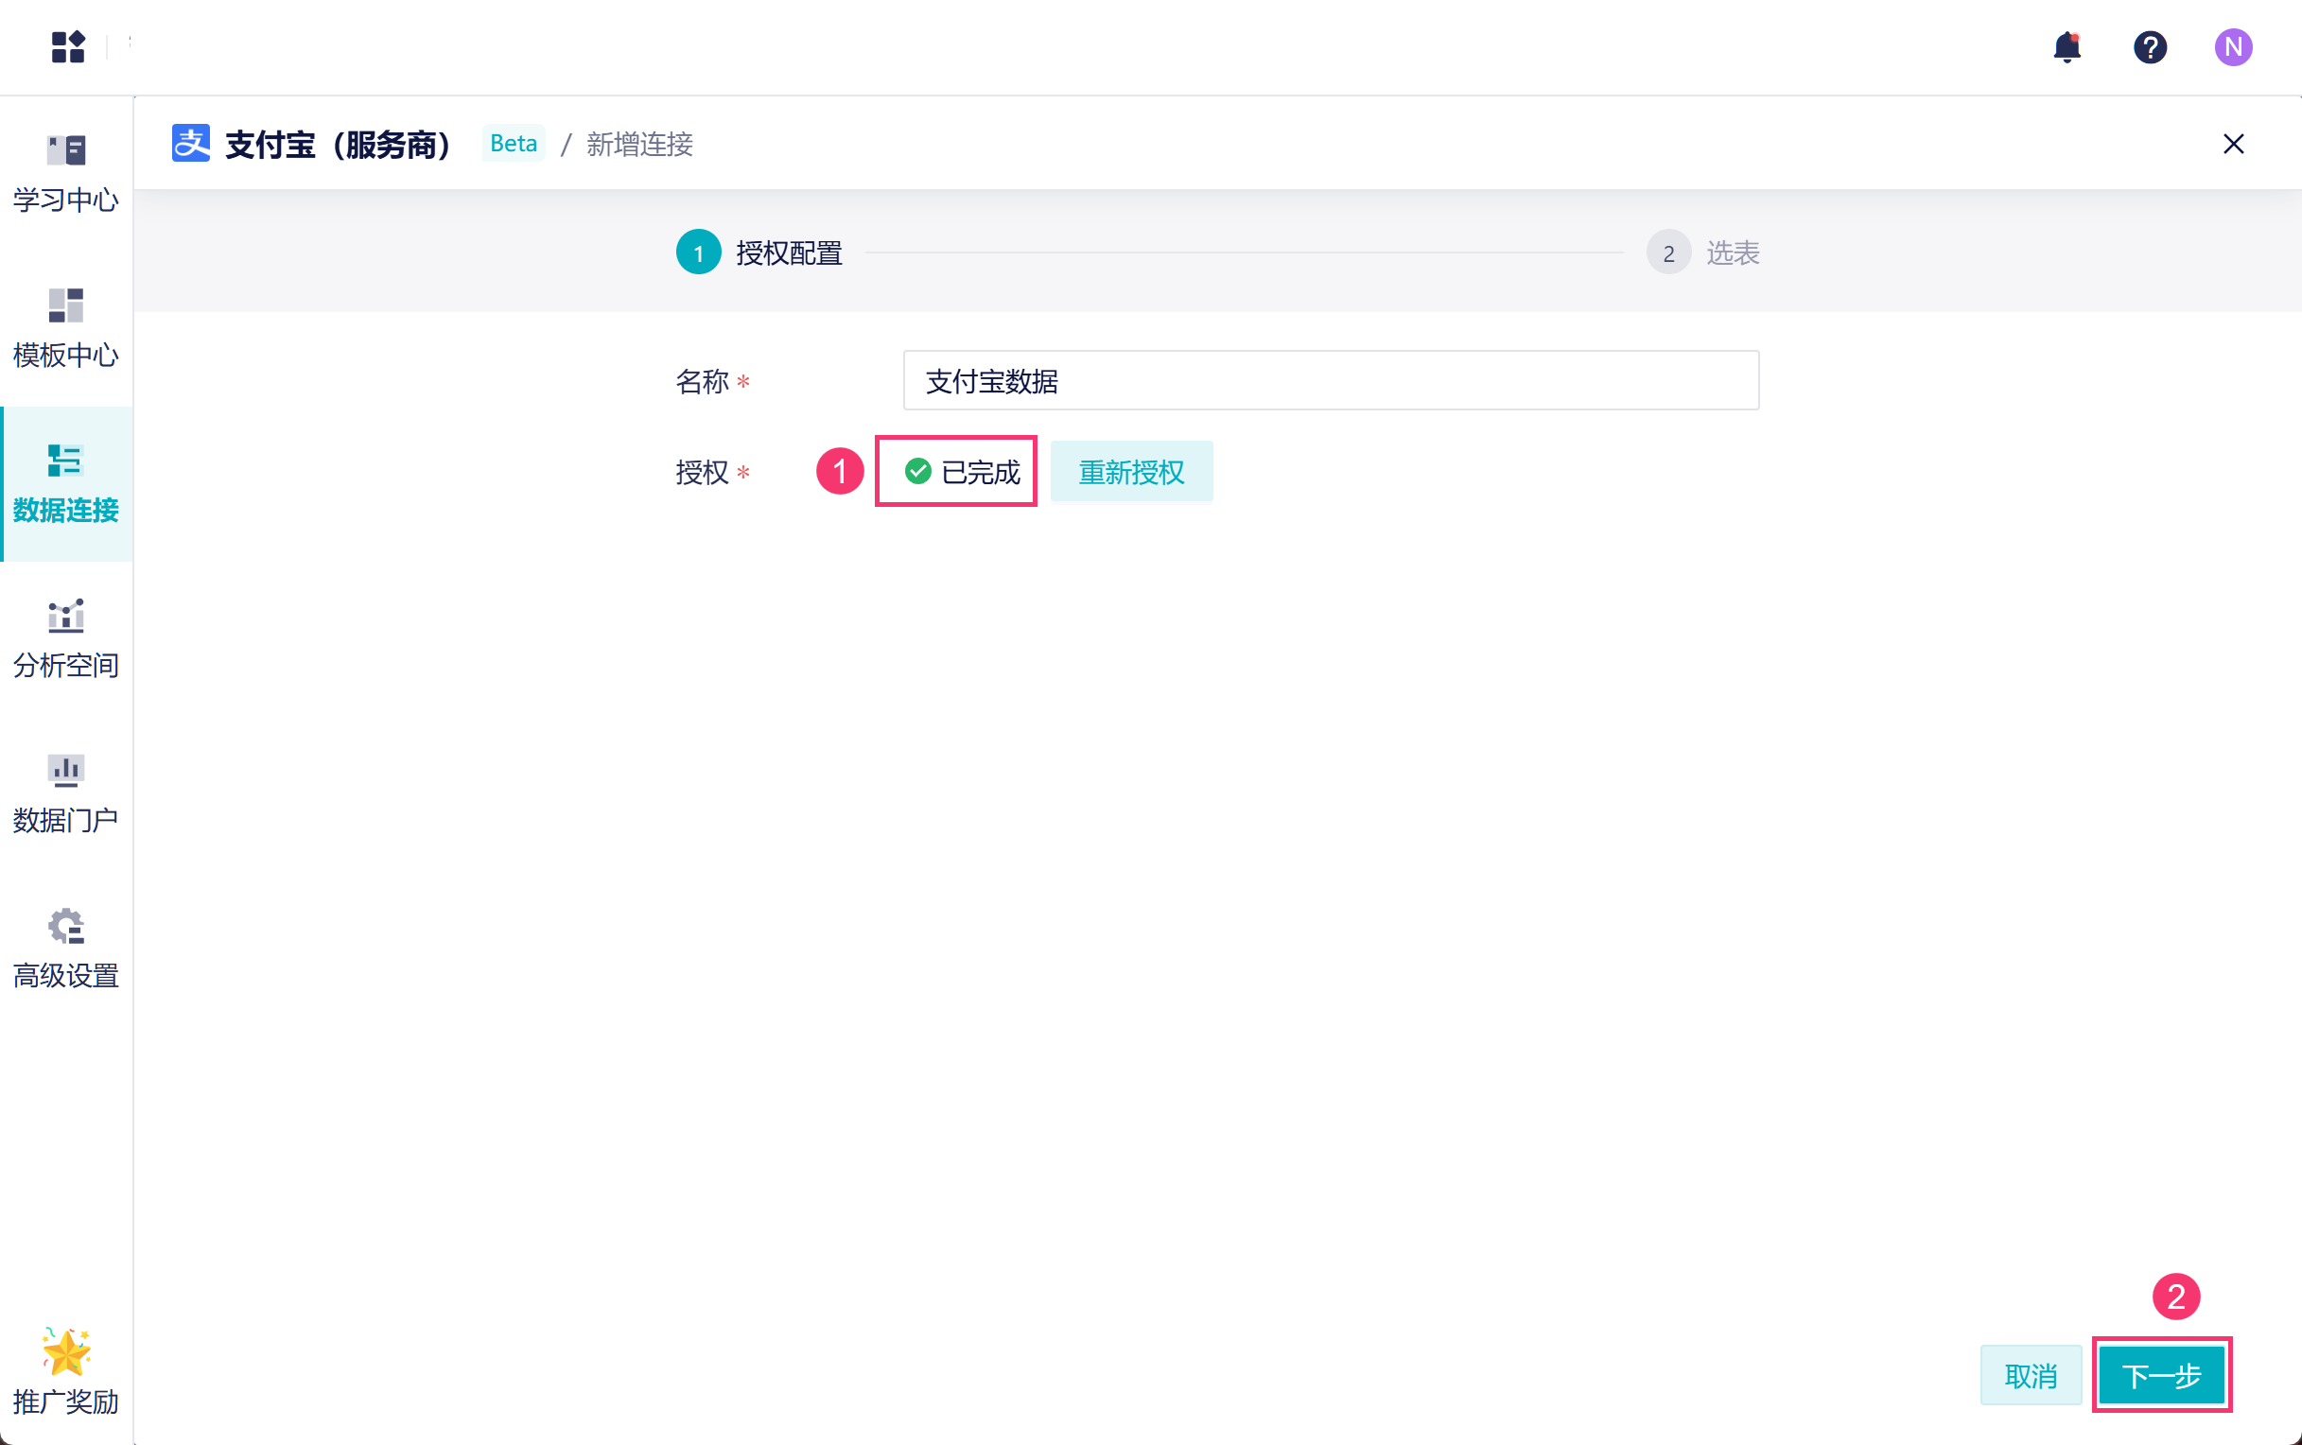Screen dimensions: 2302x1445
Task: Click the help question mark icon
Action: (2149, 47)
